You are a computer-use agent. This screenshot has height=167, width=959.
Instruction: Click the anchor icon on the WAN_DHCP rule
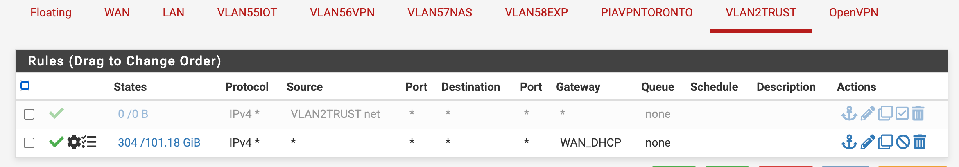coord(849,142)
